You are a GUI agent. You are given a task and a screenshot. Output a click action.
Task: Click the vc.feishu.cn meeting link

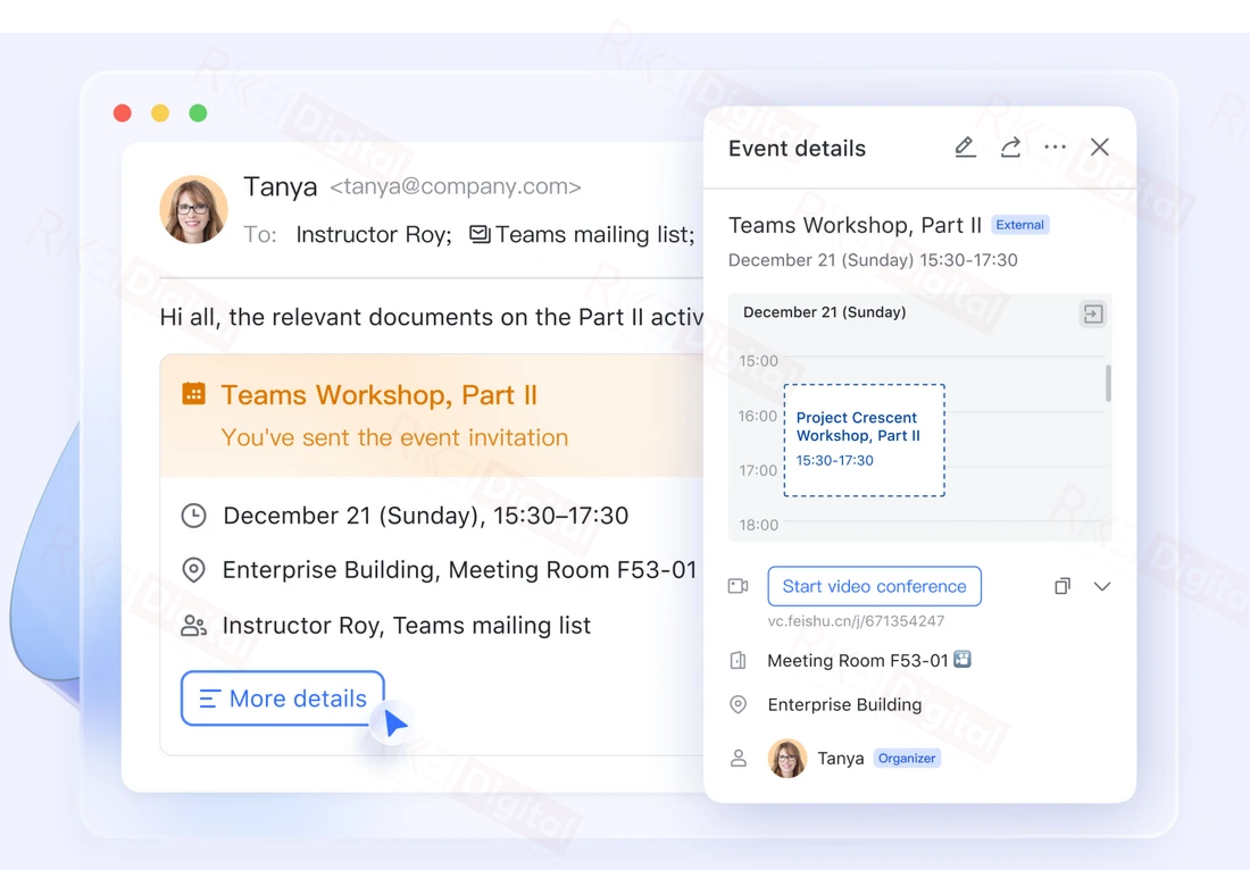(x=856, y=621)
